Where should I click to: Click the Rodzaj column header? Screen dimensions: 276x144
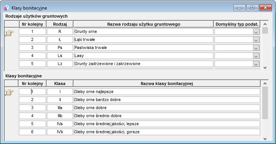pos(60,24)
